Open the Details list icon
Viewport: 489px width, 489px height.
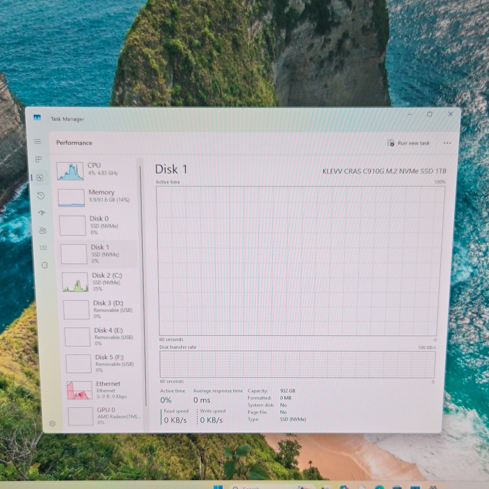pos(44,248)
